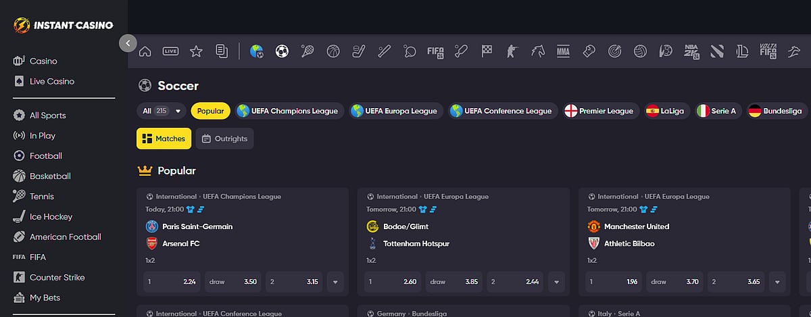The height and width of the screenshot is (317, 811).
Task: Select the globe top events icon
Action: point(256,51)
